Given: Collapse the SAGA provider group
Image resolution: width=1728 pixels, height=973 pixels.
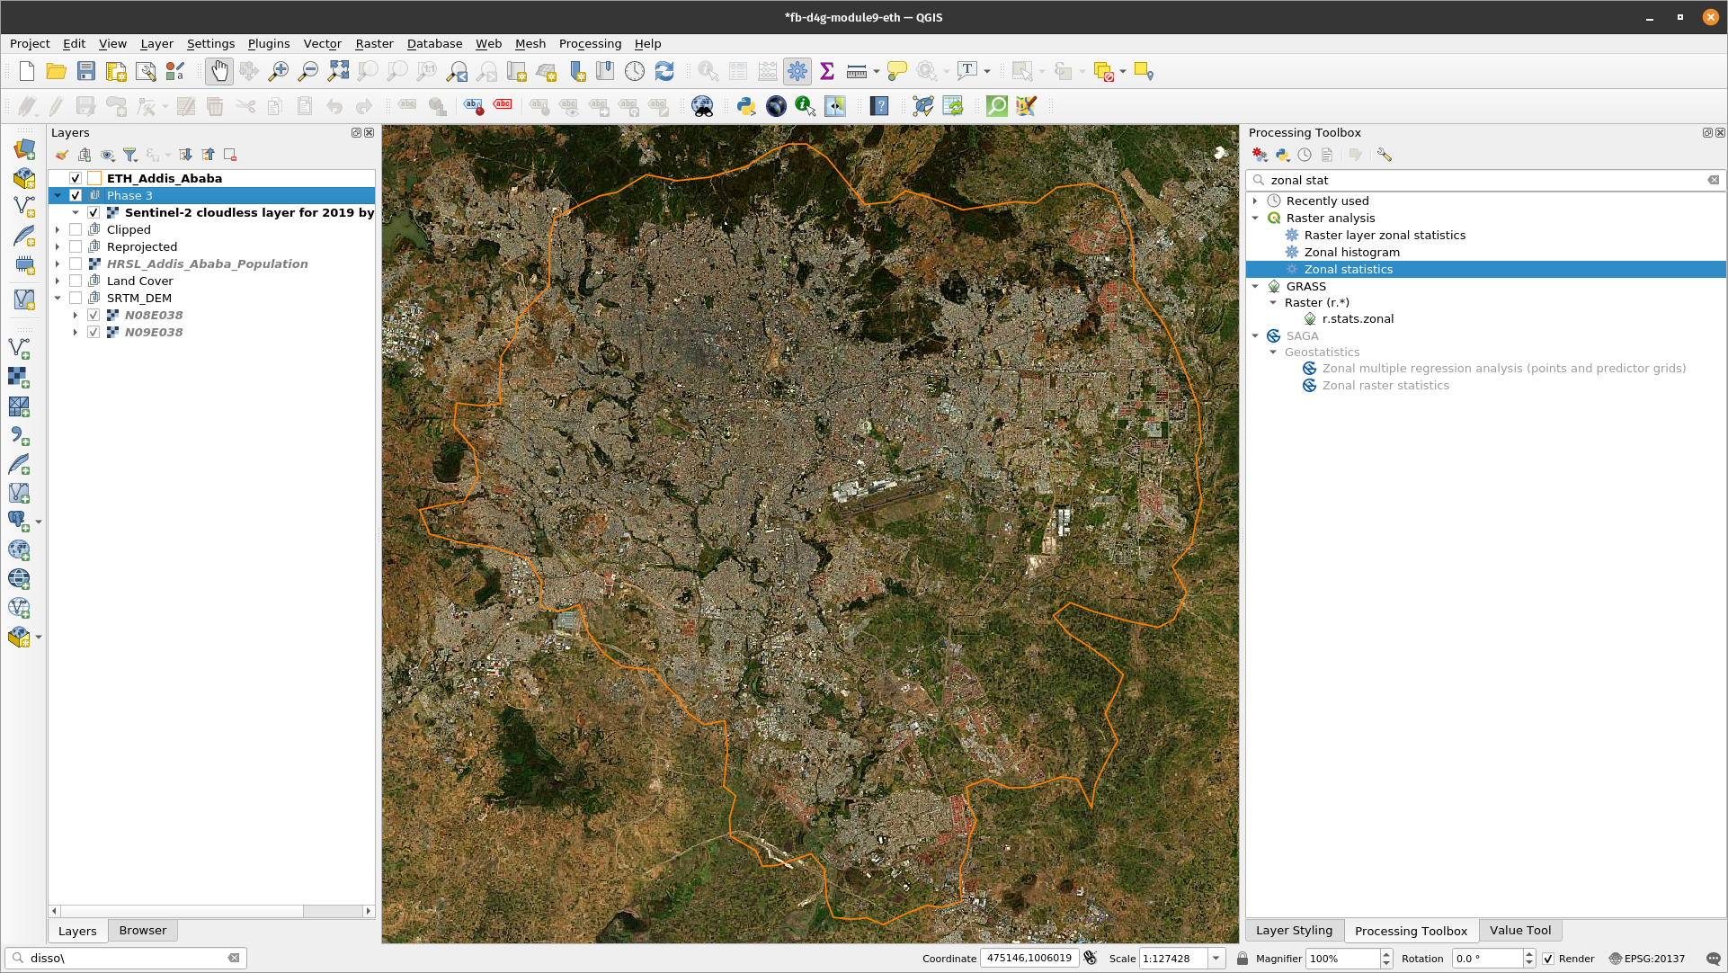Looking at the screenshot, I should pyautogui.click(x=1255, y=335).
